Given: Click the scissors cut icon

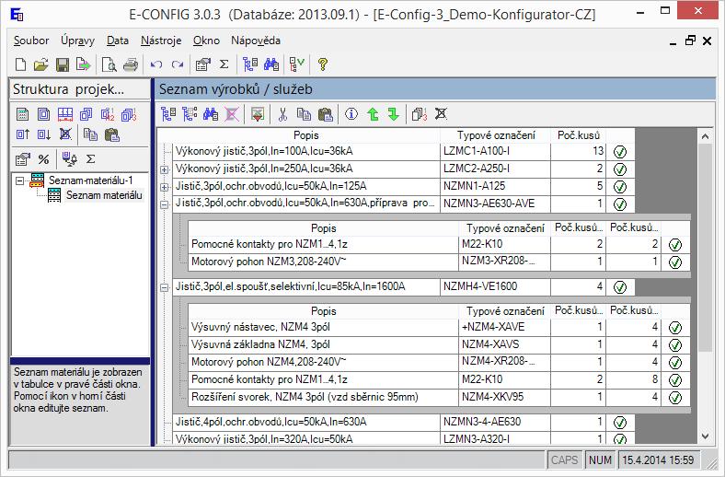Looking at the screenshot, I should (283, 114).
